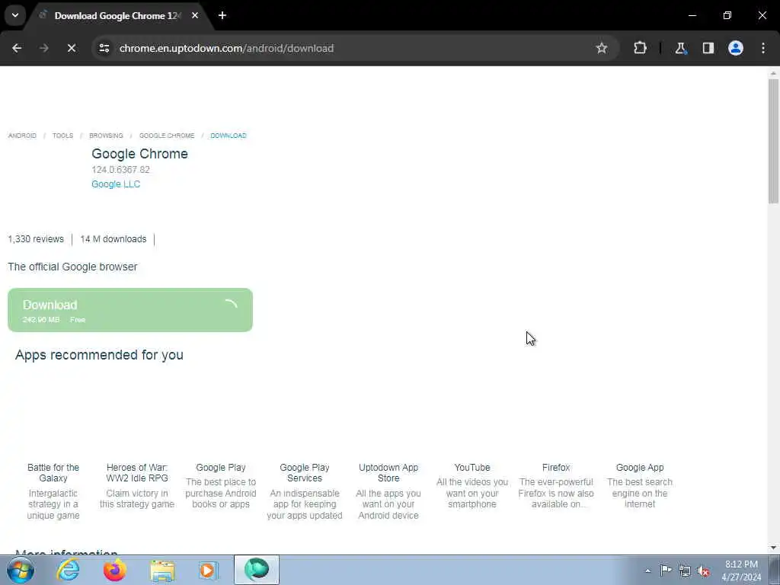Open the TOOLS breadcrumb link
This screenshot has height=585, width=780.
point(62,136)
